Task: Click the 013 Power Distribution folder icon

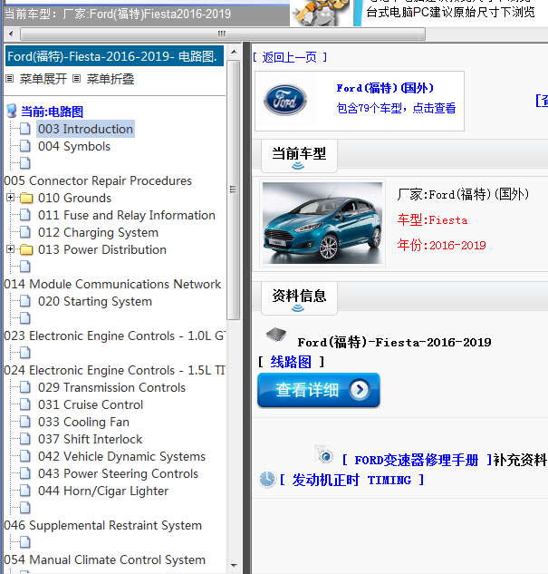Action: [x=26, y=249]
